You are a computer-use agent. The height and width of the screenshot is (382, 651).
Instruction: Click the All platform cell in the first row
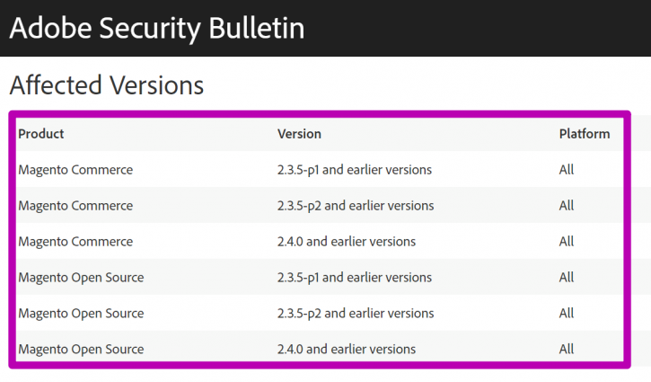[567, 170]
